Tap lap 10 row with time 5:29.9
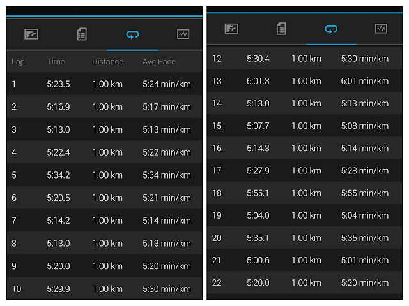Viewport: 409px width, 306px height. (104, 289)
